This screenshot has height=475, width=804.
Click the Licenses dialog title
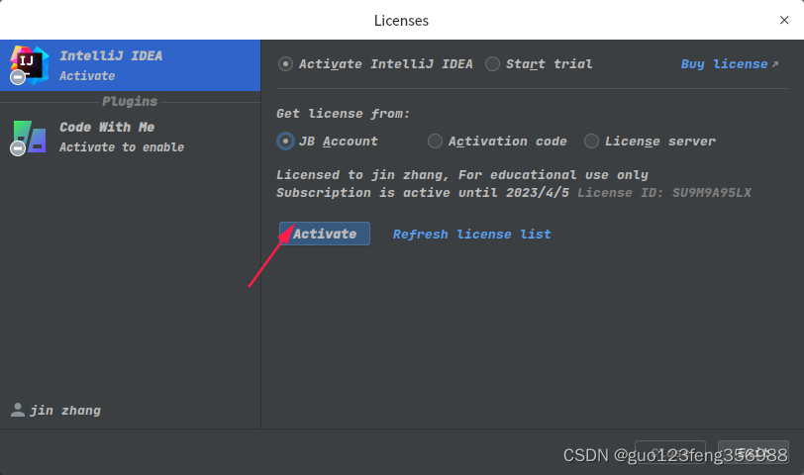(x=401, y=20)
